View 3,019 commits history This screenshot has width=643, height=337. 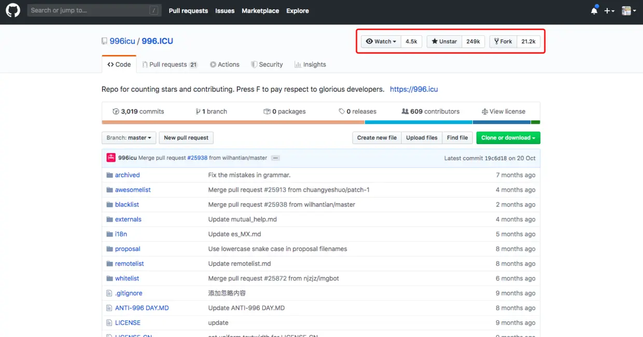click(138, 111)
